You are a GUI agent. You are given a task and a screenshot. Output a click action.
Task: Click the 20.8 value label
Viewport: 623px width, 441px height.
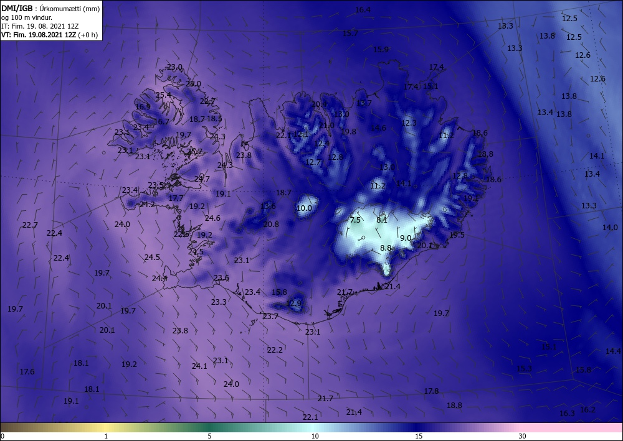click(271, 225)
